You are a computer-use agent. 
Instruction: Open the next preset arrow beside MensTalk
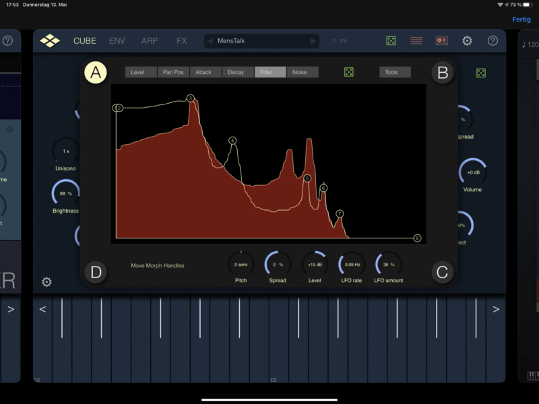pyautogui.click(x=313, y=40)
